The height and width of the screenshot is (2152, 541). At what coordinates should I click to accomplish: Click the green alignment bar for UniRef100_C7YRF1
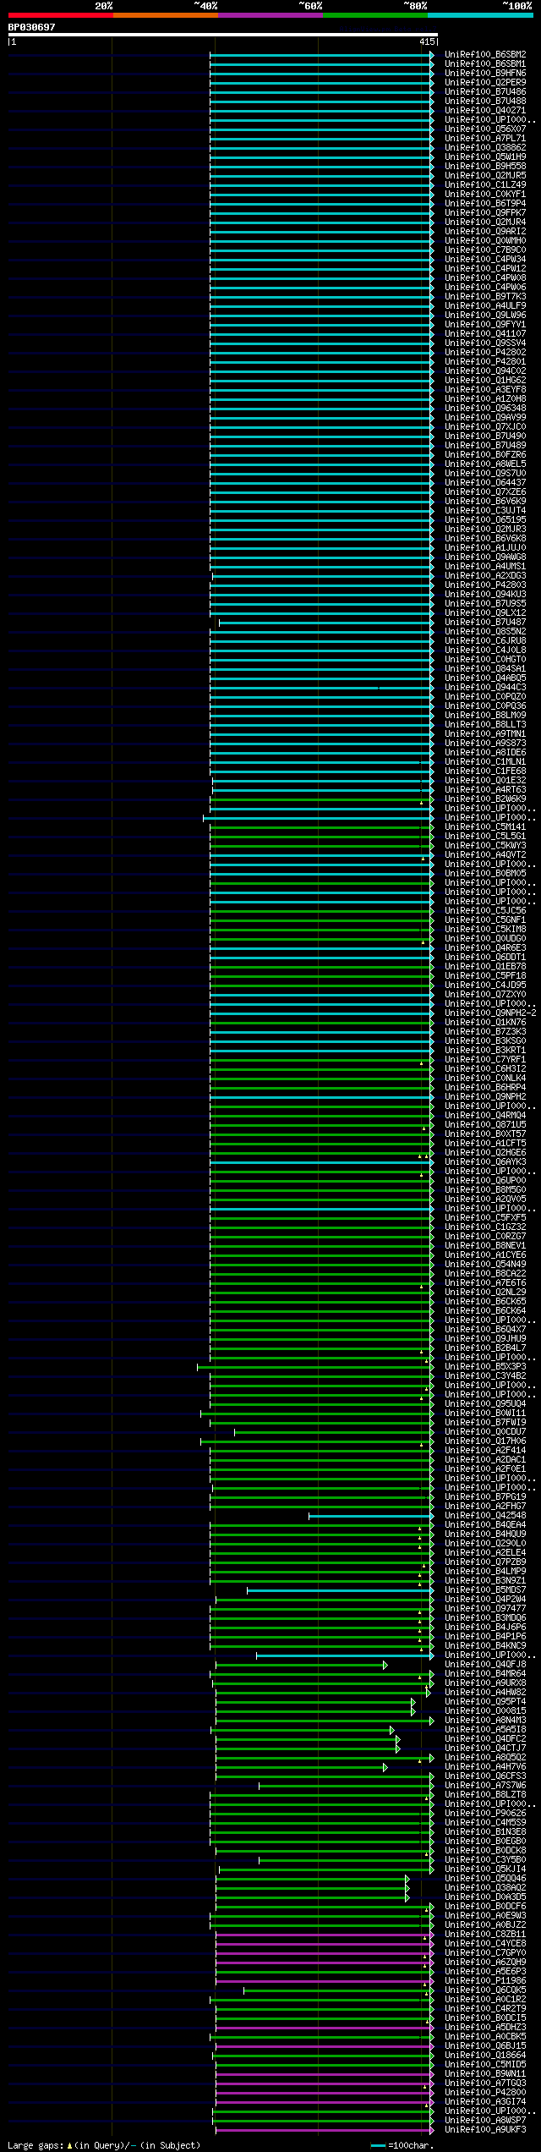pyautogui.click(x=321, y=1059)
